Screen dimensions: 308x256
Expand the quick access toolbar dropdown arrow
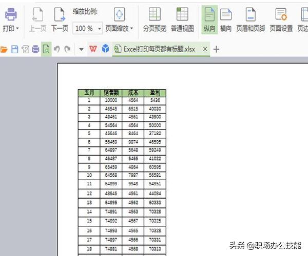[81, 49]
